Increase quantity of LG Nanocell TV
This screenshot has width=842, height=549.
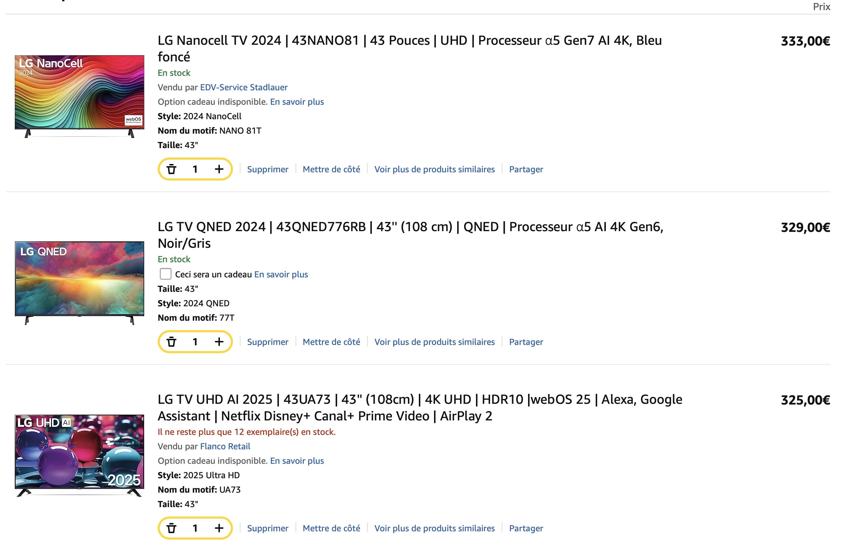[219, 169]
